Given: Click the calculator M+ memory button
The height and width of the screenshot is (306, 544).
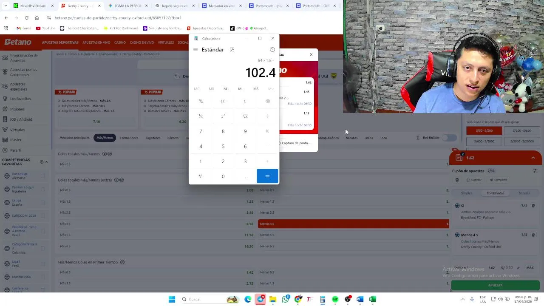Looking at the screenshot, I should tap(226, 89).
